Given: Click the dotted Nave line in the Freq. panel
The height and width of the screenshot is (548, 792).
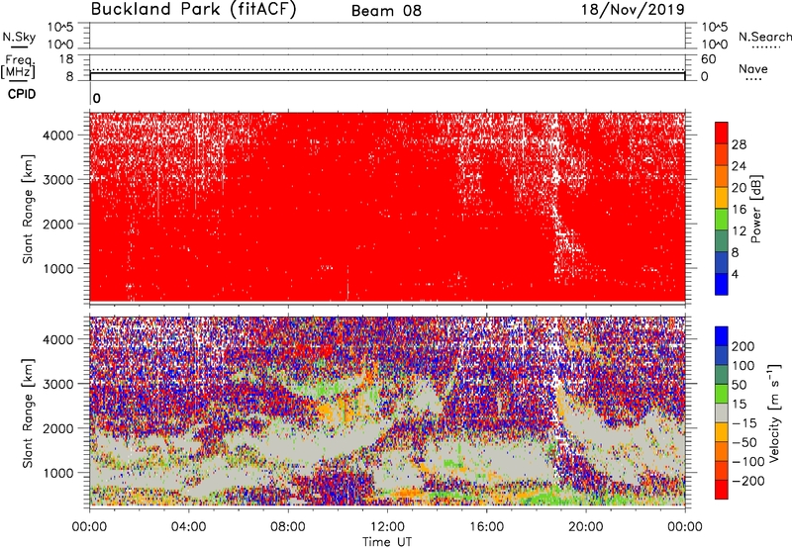Looking at the screenshot, I should coord(387,69).
